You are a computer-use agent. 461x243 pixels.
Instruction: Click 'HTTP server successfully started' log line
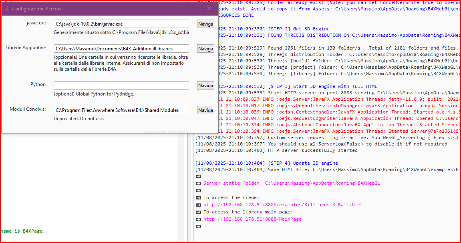point(276,150)
